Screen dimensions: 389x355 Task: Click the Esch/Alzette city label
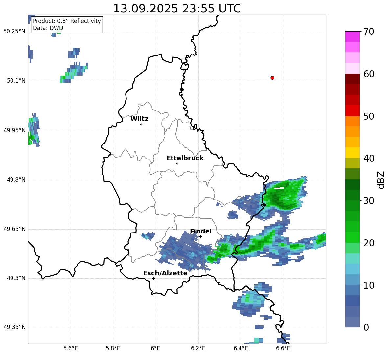(x=165, y=273)
